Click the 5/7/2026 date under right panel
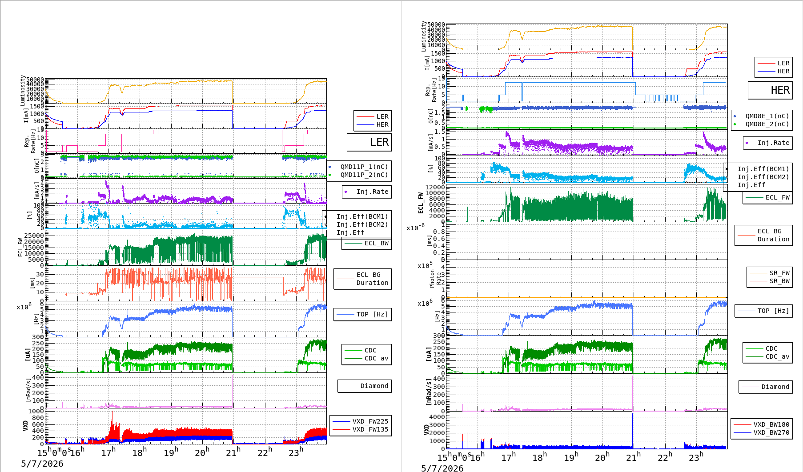803x472 pixels. point(442,468)
